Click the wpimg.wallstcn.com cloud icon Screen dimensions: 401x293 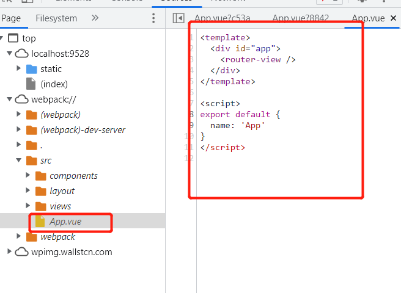tap(22, 252)
